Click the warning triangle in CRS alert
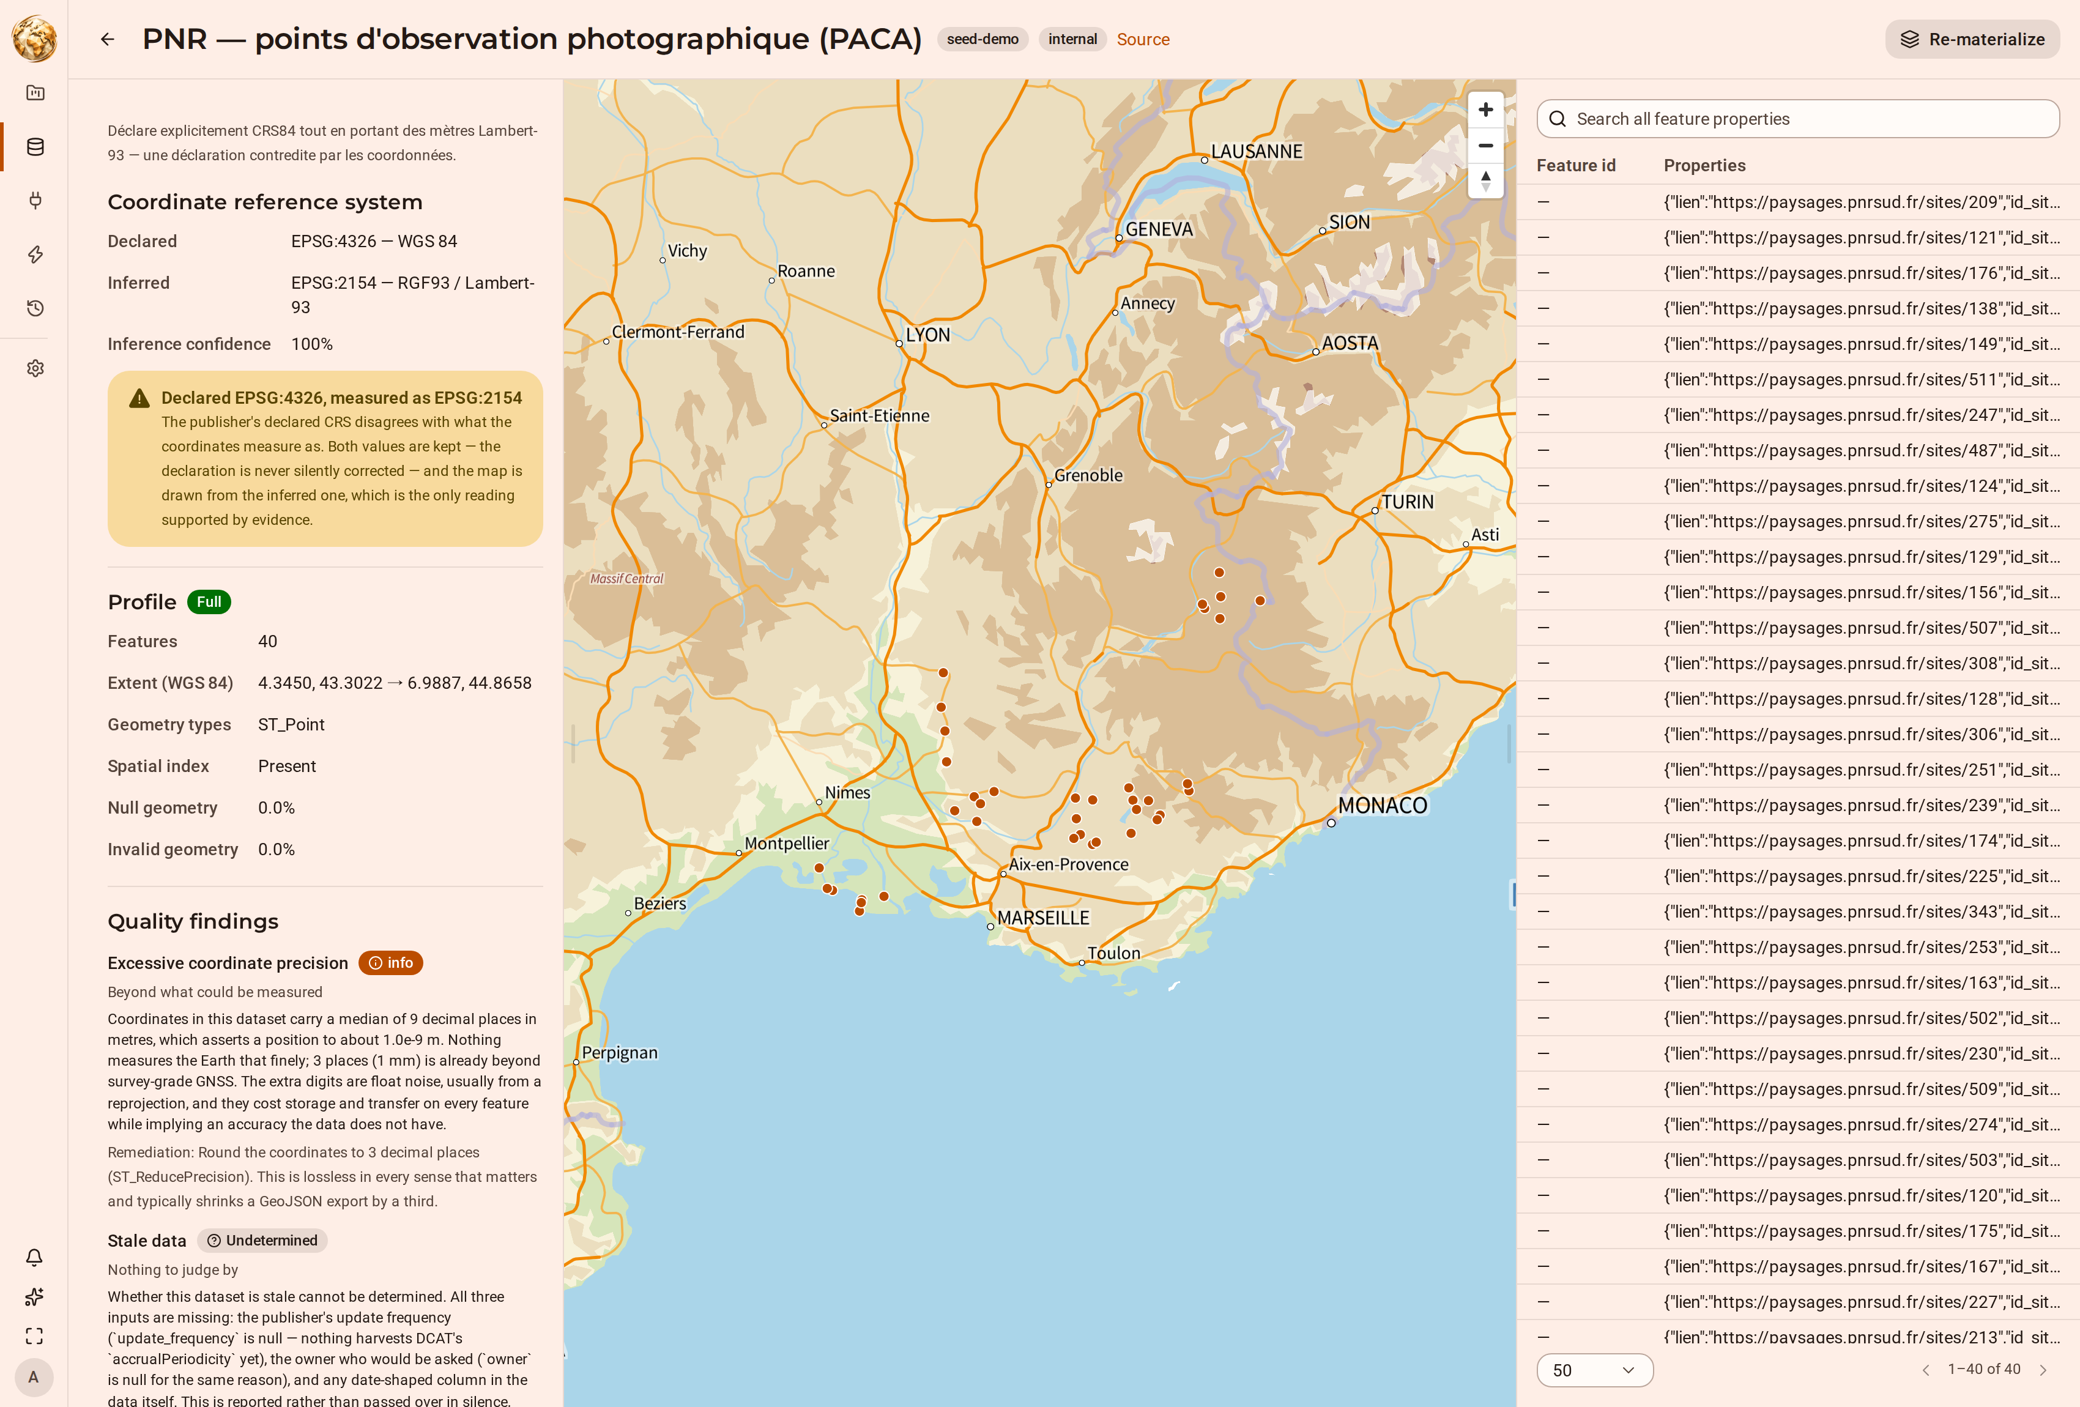The width and height of the screenshot is (2080, 1407). click(139, 398)
